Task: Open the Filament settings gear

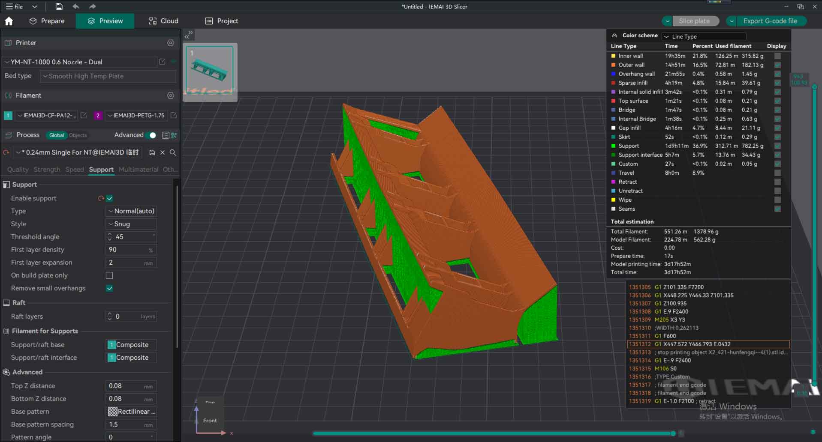Action: click(170, 96)
